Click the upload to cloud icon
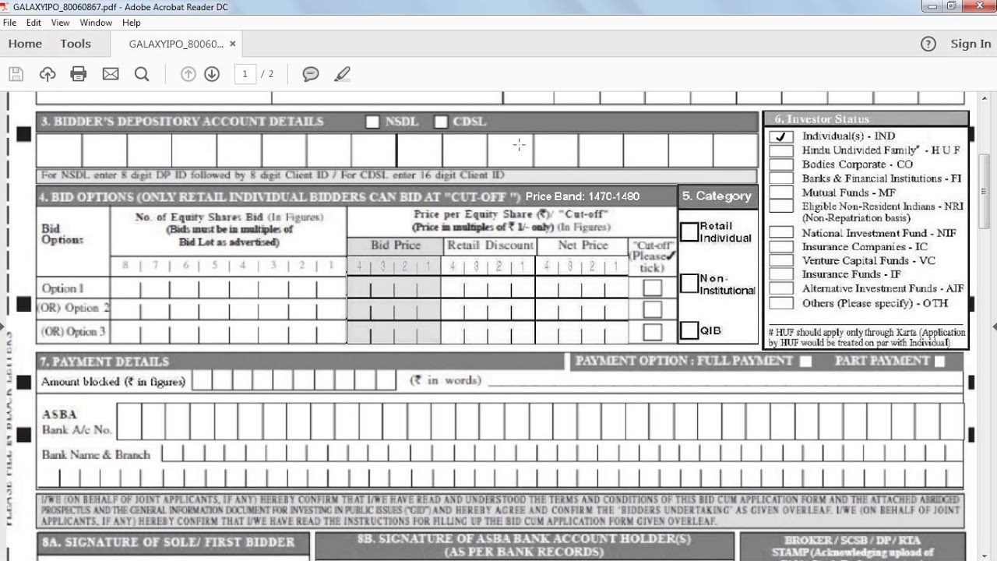The image size is (997, 561). pos(48,74)
